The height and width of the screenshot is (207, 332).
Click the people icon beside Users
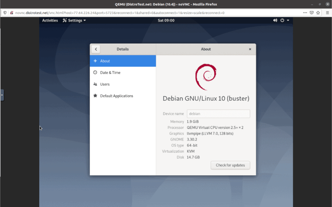pyautogui.click(x=95, y=84)
